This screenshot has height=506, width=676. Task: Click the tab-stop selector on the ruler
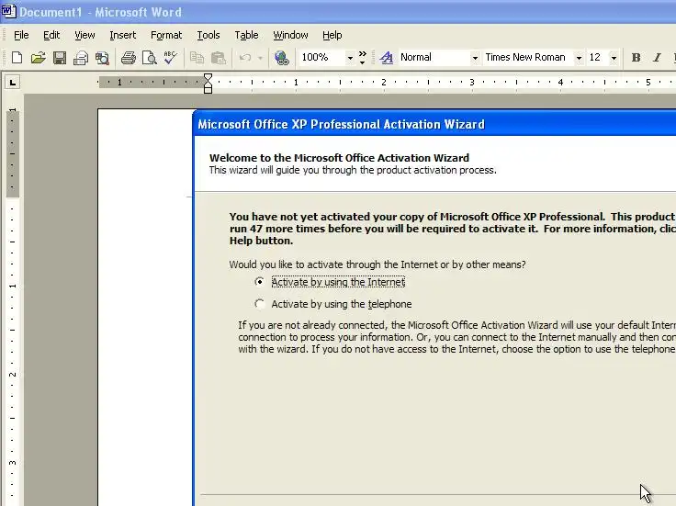pos(13,82)
